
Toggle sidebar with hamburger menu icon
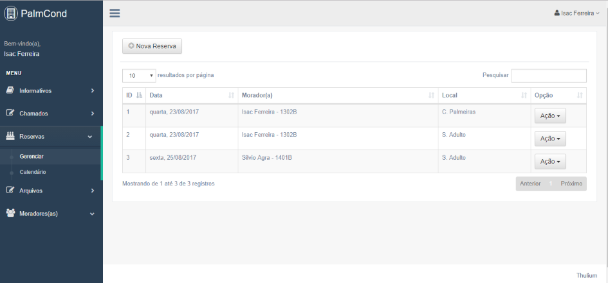click(115, 13)
